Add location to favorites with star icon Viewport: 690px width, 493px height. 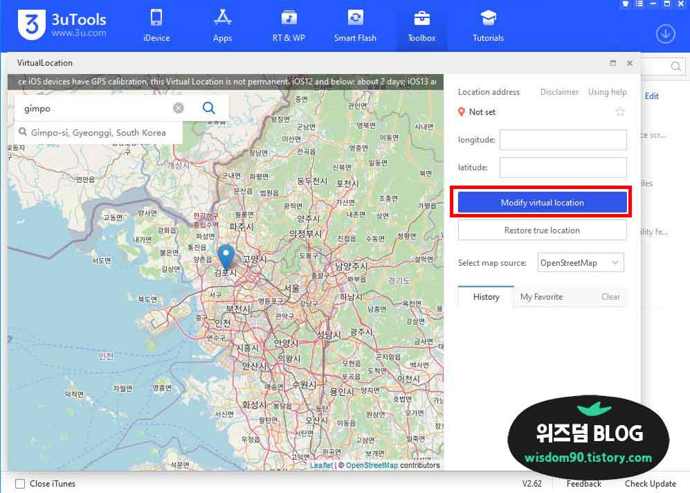point(620,111)
